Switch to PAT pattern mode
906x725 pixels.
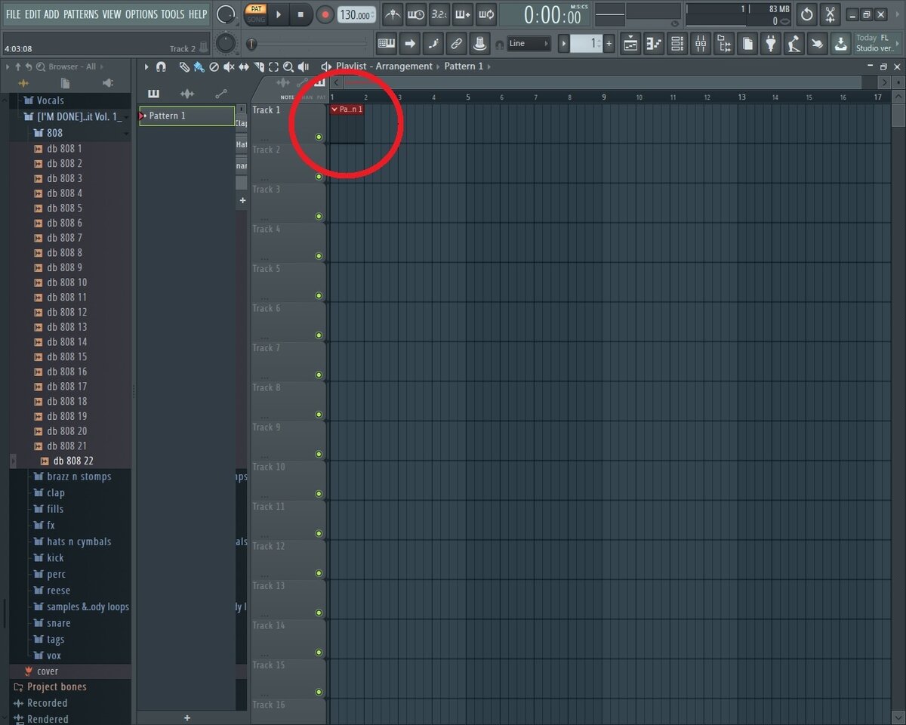click(256, 9)
